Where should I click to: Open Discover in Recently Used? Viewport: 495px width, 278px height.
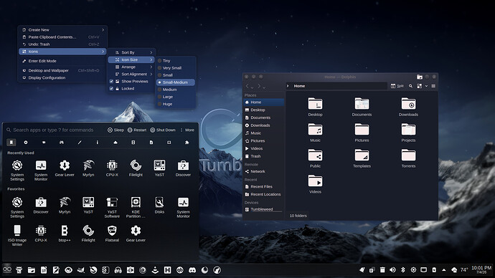[183, 168]
